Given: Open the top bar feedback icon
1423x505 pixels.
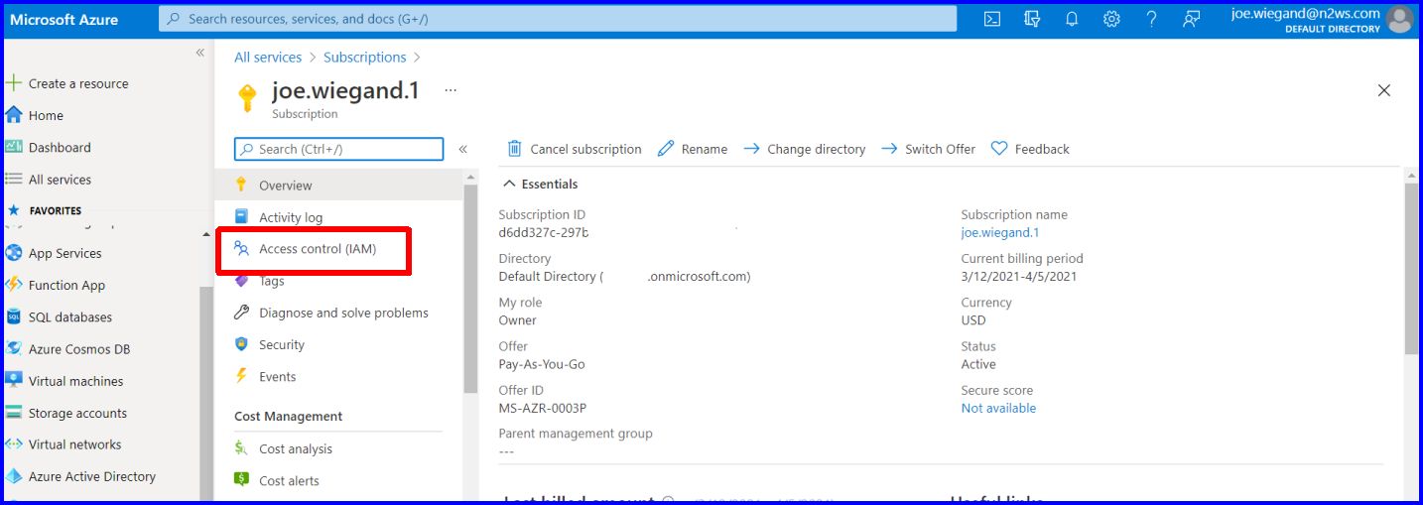Looking at the screenshot, I should coord(1192,19).
